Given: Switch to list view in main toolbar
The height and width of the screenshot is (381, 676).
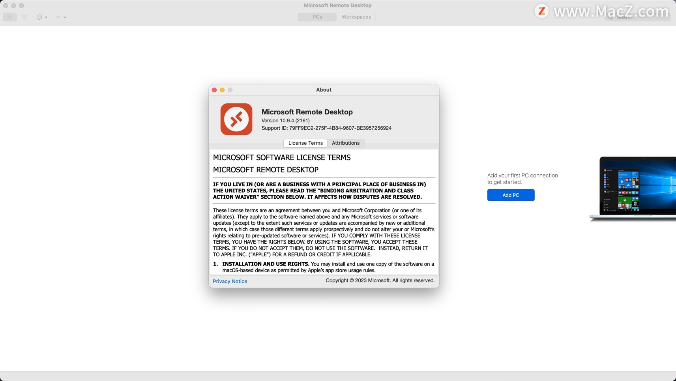Looking at the screenshot, I should tap(24, 17).
